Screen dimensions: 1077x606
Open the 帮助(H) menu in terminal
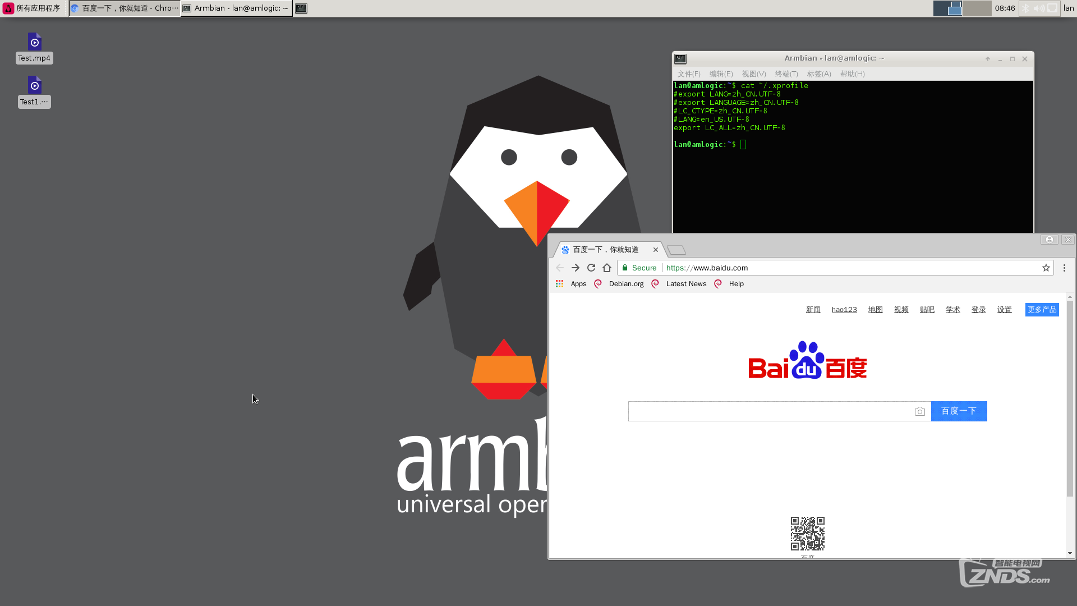click(852, 74)
